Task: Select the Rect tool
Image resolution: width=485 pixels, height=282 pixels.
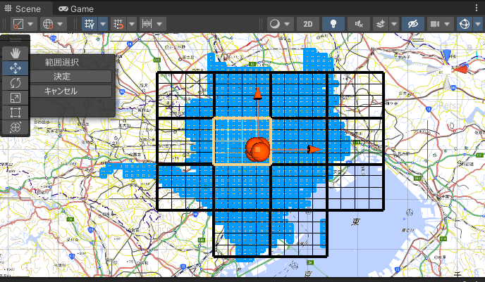Action: [x=16, y=113]
